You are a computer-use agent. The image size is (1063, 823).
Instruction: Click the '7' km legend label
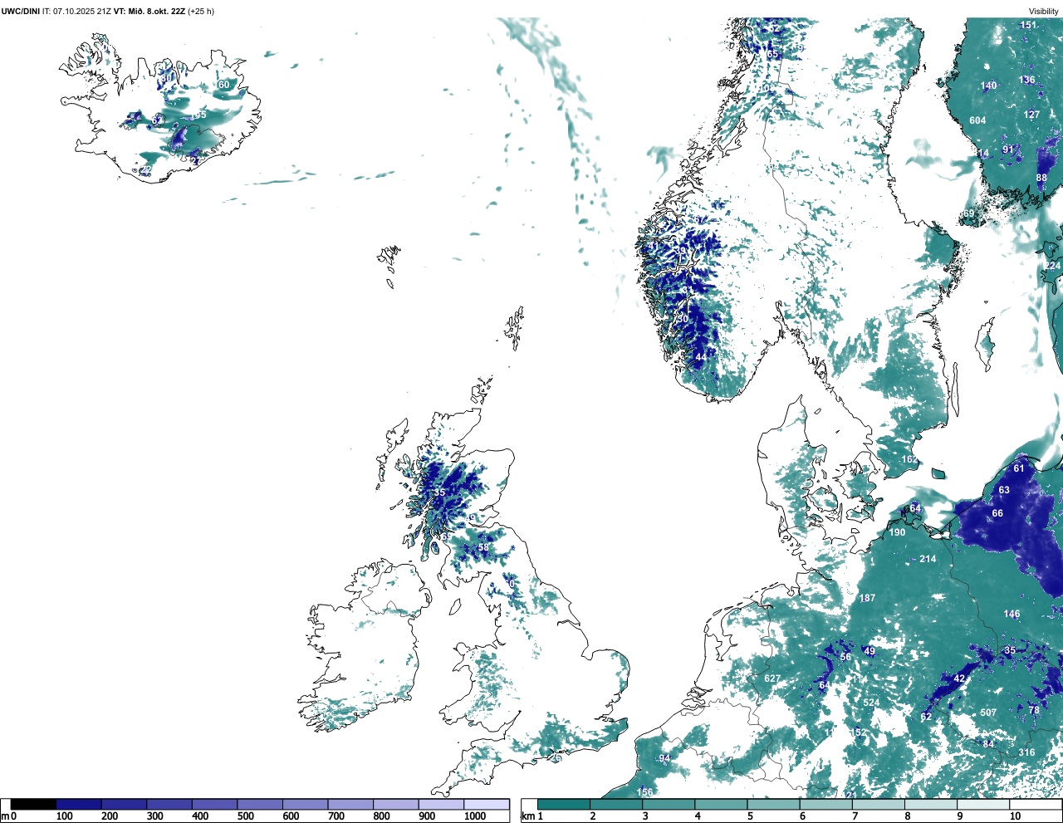tap(855, 816)
